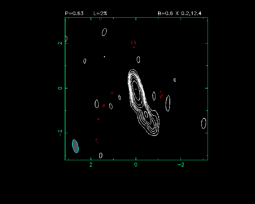The width and height of the screenshot is (255, 204).
Task: Click the B=0.6 X 0.2,12.4 beam label
Action: [179, 13]
